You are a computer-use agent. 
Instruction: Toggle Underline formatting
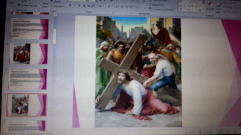click(79, 6)
